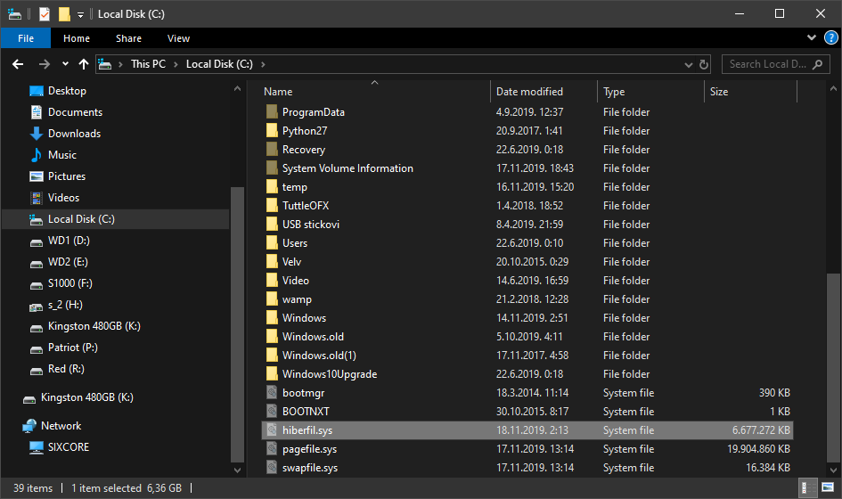
Task: Click the New folder icon in quick access toolbar
Action: coord(64,14)
